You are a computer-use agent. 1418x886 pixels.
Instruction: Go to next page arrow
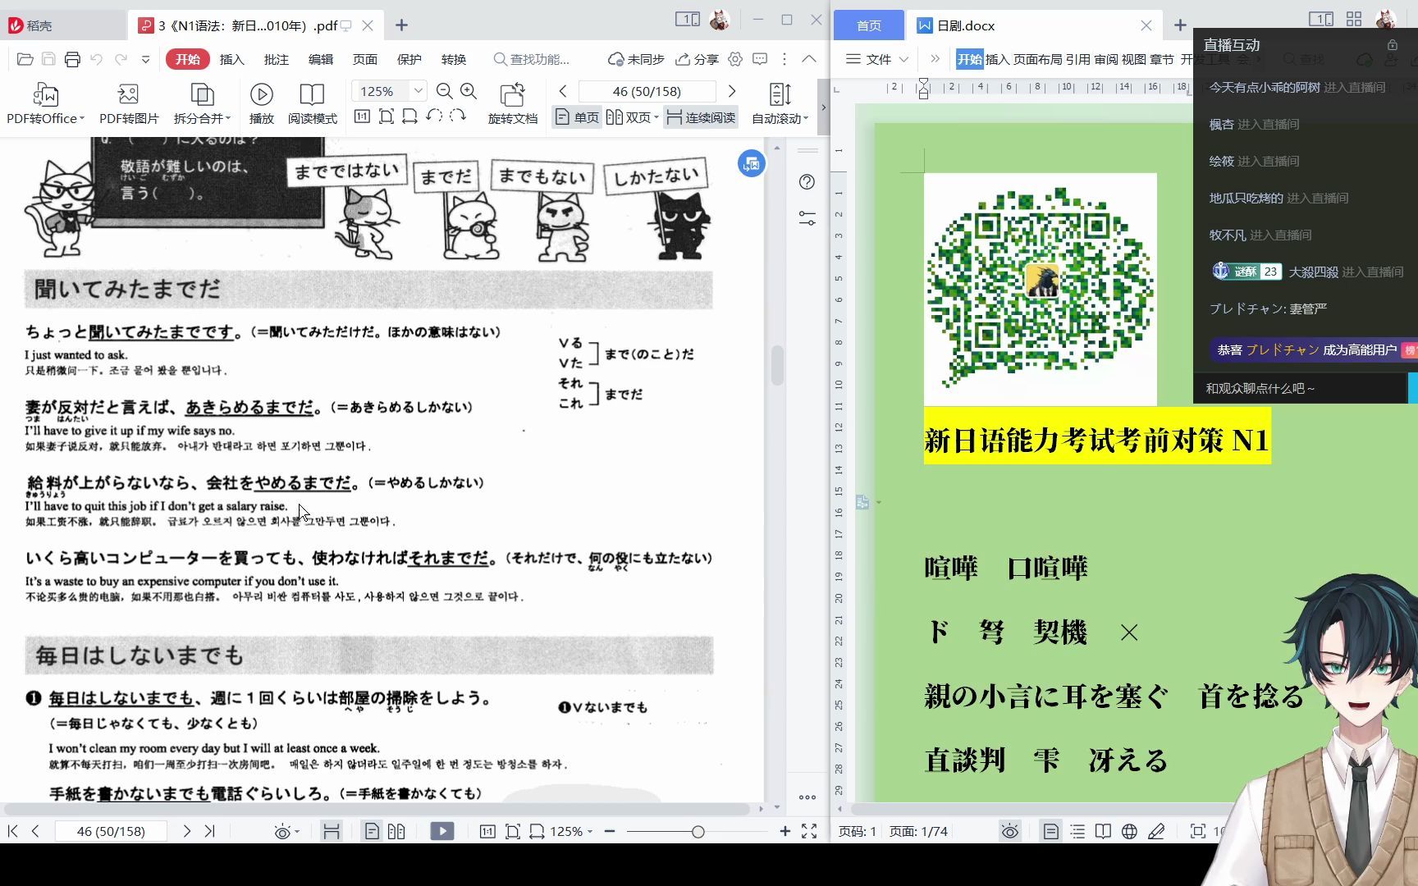(732, 91)
